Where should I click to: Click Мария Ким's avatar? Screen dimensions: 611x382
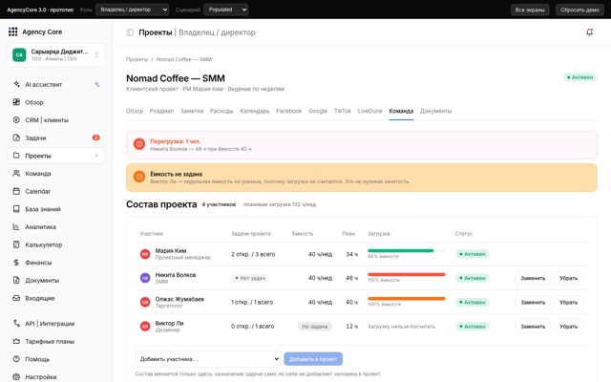(145, 254)
